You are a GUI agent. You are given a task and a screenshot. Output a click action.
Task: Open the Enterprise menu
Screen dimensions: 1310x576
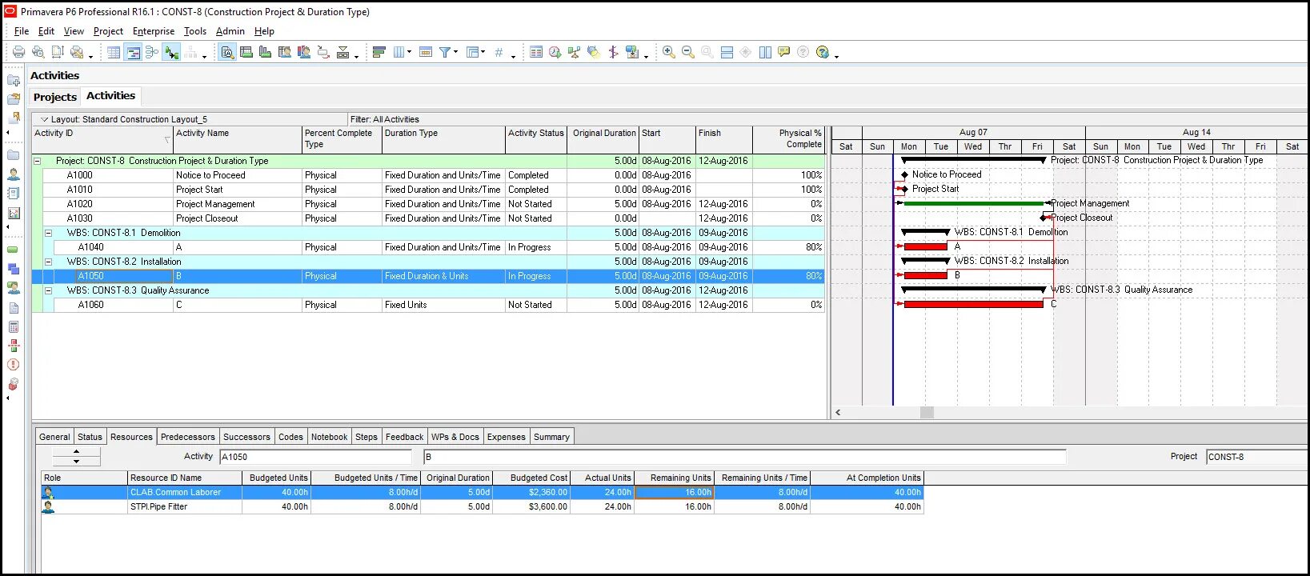154,31
